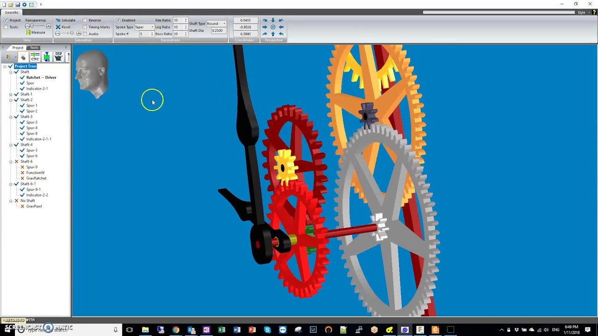The image size is (598, 336).
Task: Click the head model view thumbnail
Action: [x=93, y=74]
